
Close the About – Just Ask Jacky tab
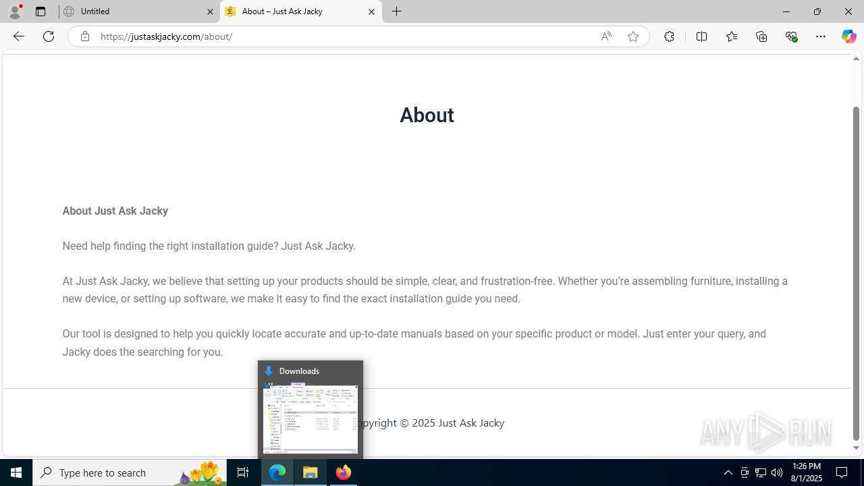(x=371, y=11)
